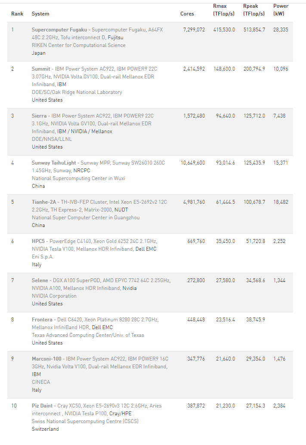
Task: Open the Sierra system entry
Action: 40,116
